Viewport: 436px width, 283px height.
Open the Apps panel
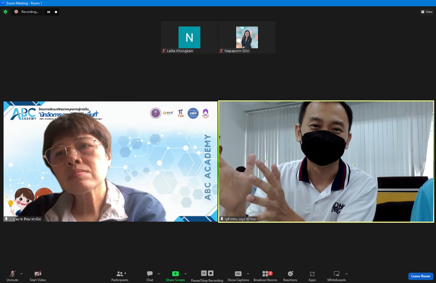coord(312,276)
